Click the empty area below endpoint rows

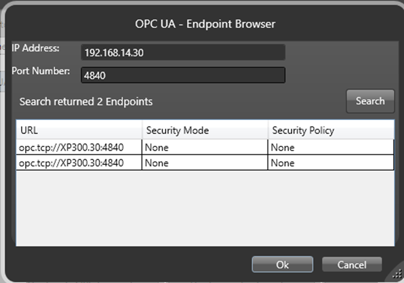pyautogui.click(x=204, y=209)
